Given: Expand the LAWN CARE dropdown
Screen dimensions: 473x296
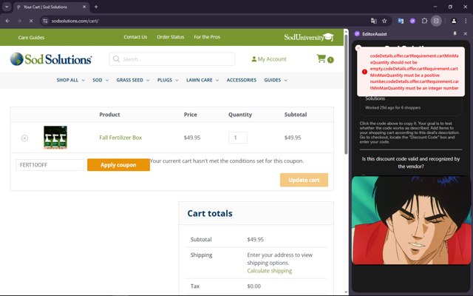Looking at the screenshot, I should (x=203, y=80).
